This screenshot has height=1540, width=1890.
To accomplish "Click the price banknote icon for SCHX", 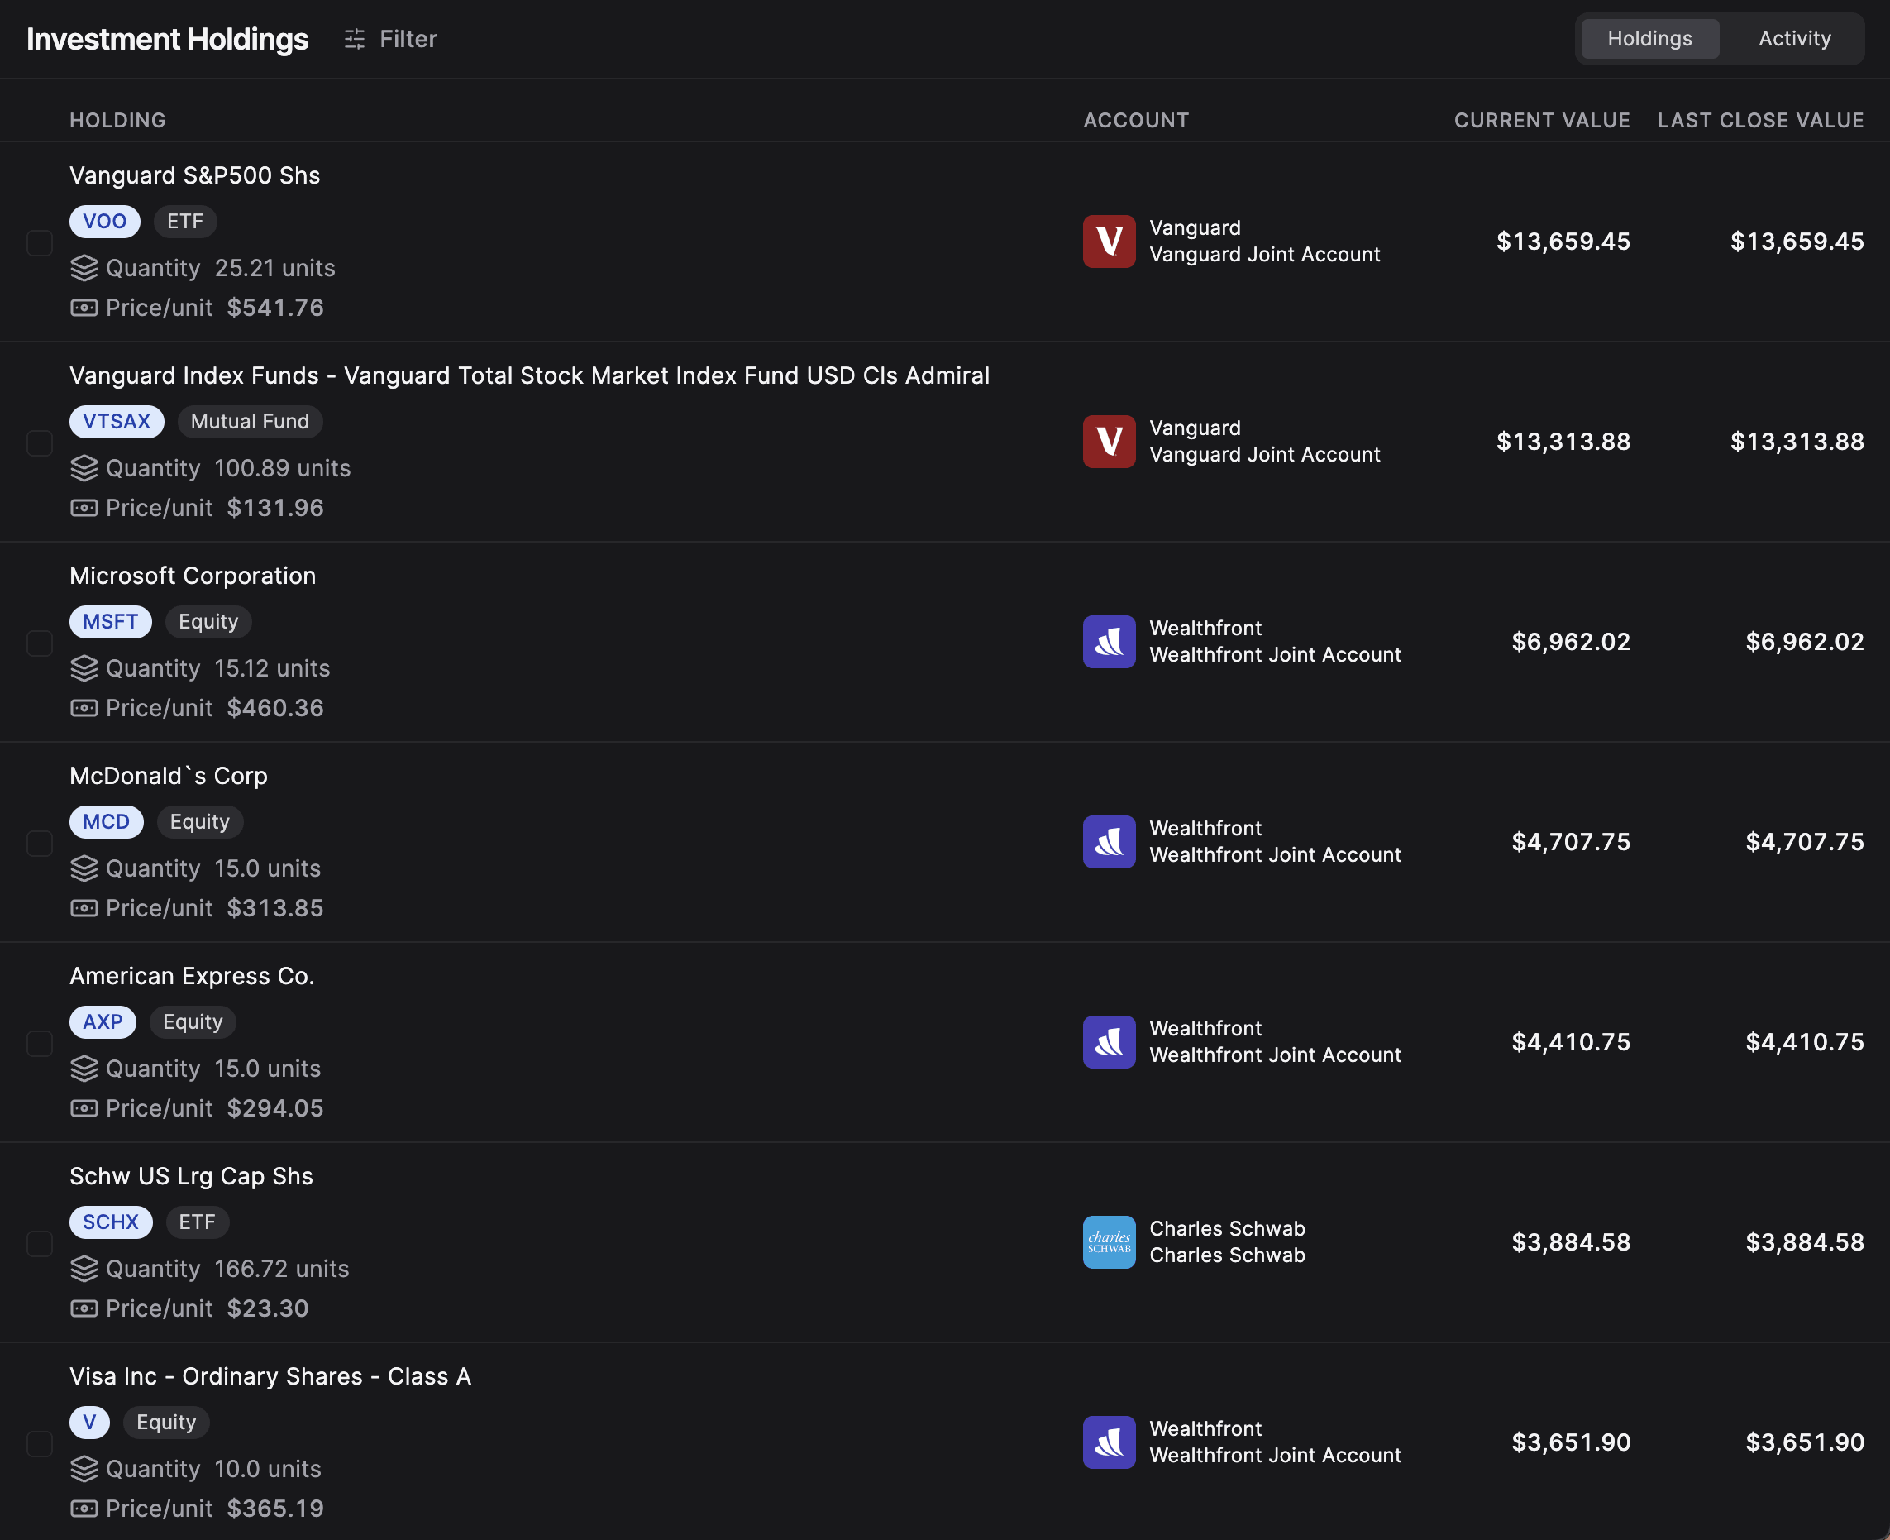I will pos(84,1308).
